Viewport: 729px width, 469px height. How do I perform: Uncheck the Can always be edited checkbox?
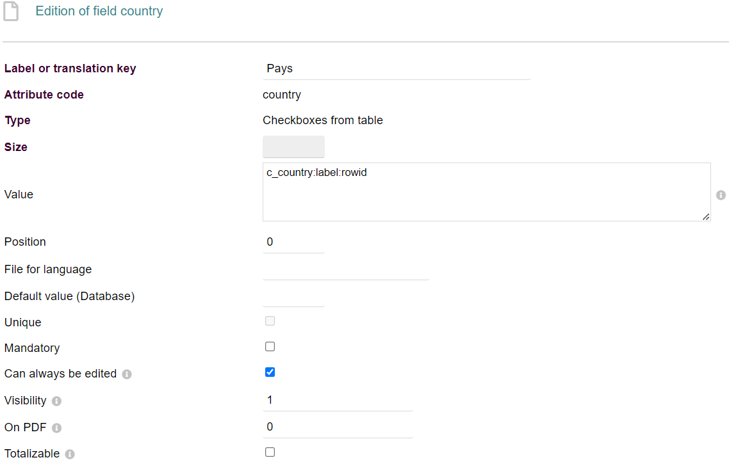pos(270,372)
